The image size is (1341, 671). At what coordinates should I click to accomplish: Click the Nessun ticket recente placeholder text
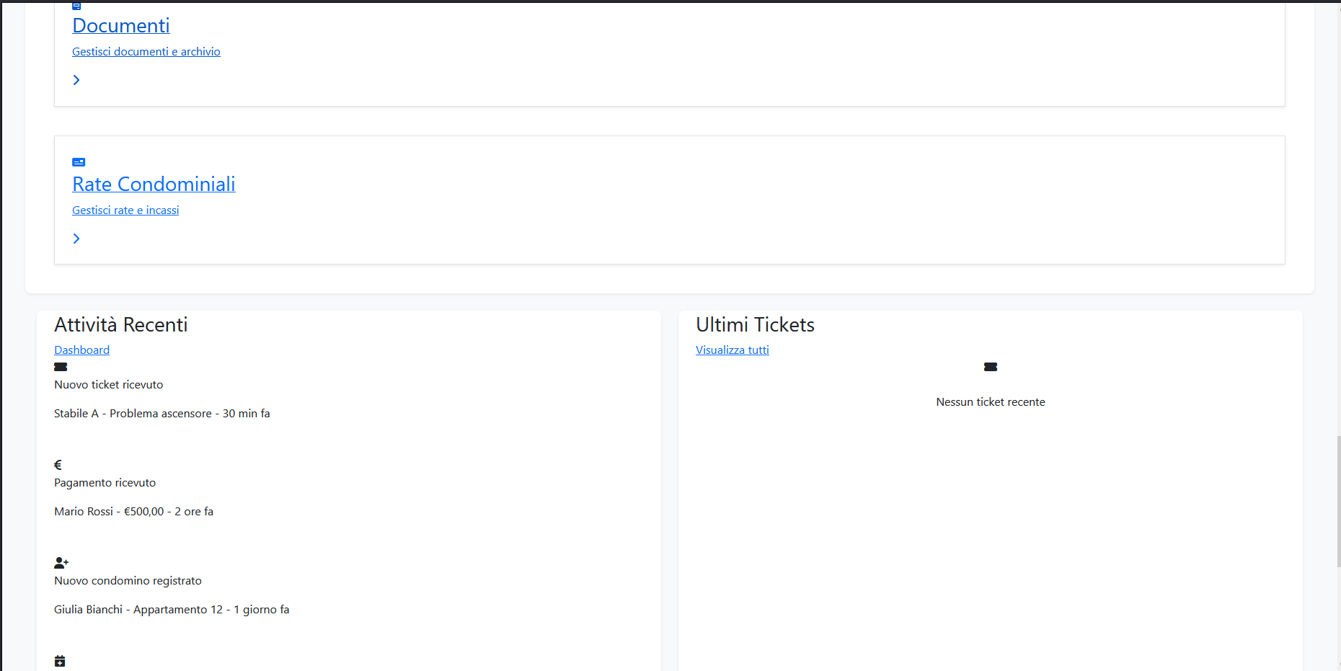click(x=991, y=402)
